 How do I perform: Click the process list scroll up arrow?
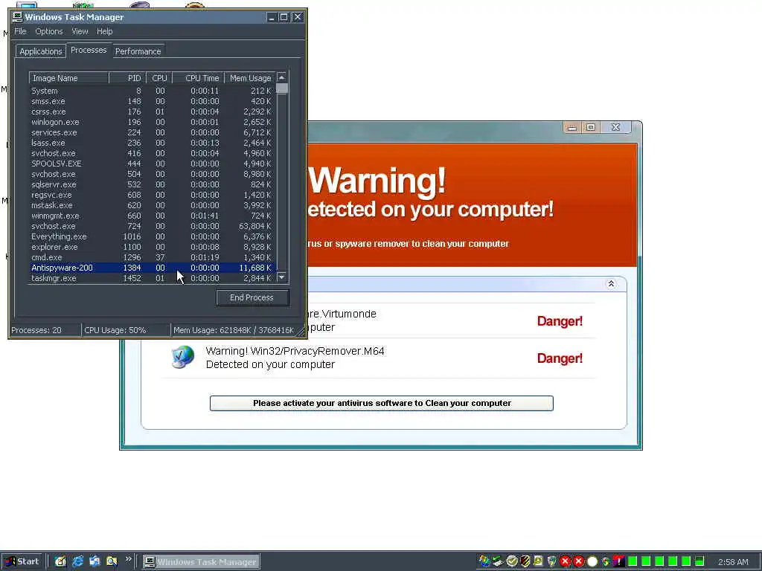(x=282, y=77)
